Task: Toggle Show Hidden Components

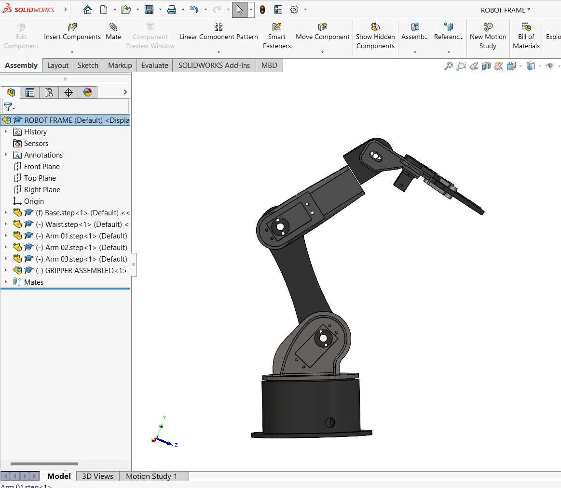Action: (375, 27)
